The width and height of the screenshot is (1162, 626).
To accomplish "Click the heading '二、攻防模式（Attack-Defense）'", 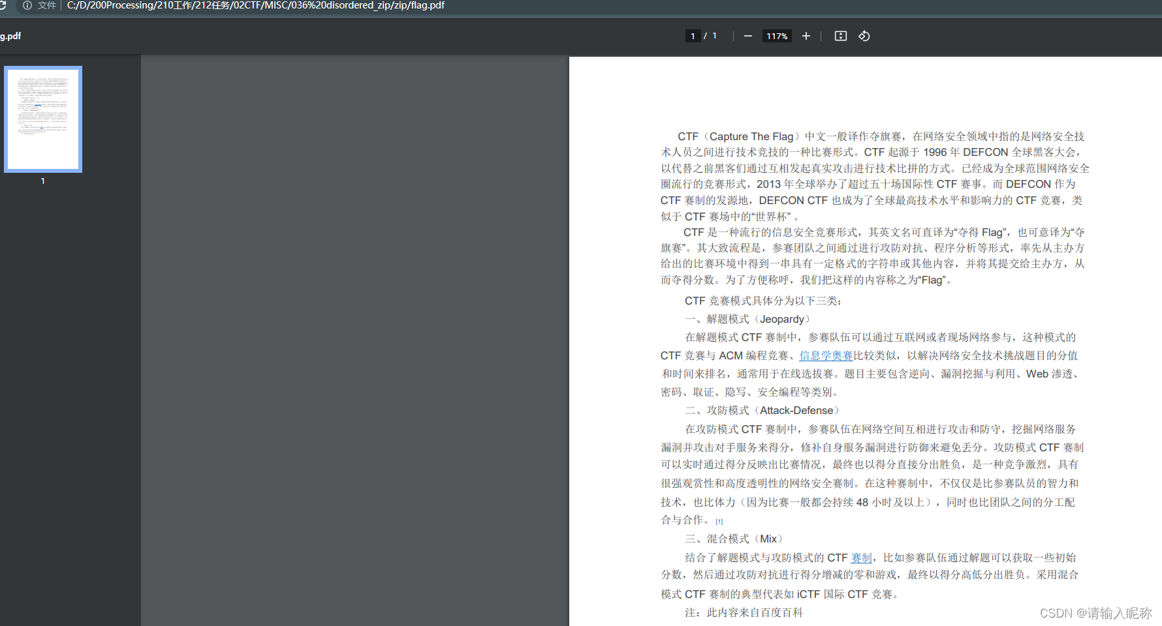I will coord(763,410).
